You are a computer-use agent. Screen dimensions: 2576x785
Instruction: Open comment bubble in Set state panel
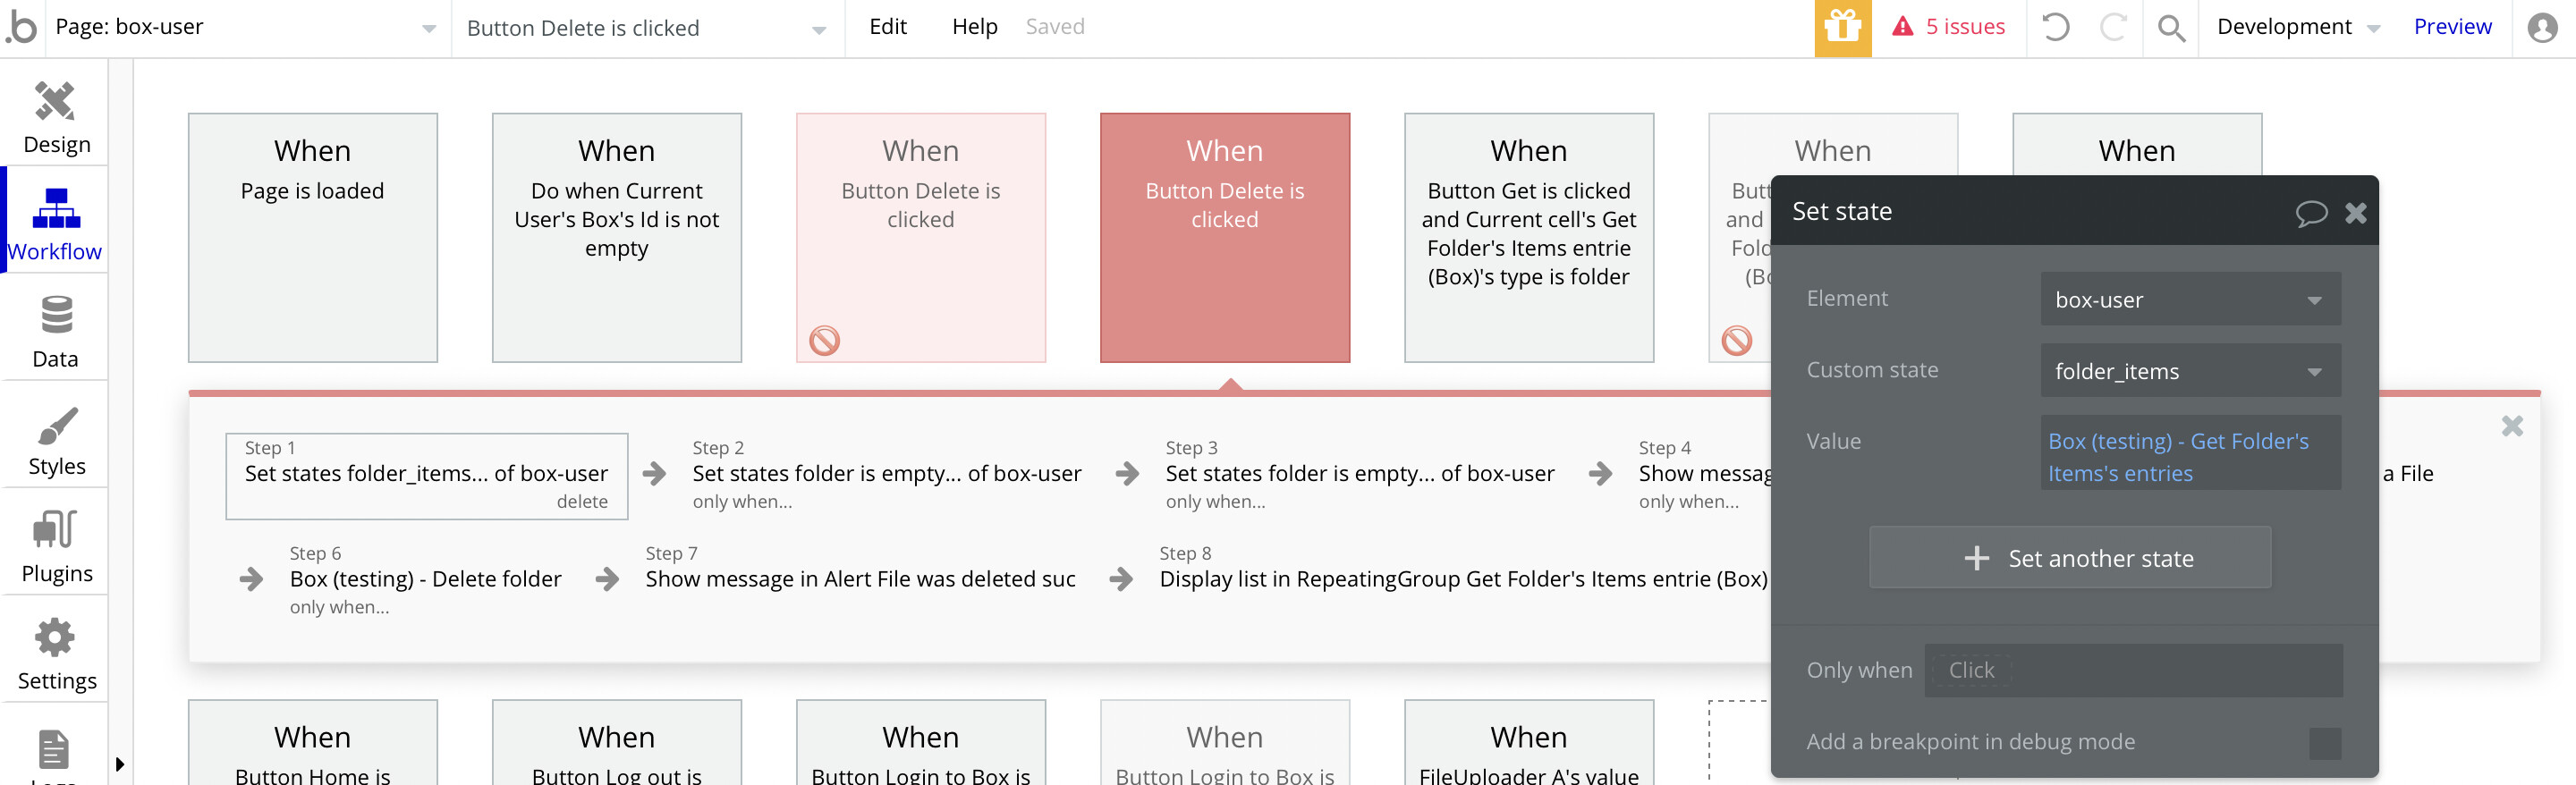(2310, 213)
